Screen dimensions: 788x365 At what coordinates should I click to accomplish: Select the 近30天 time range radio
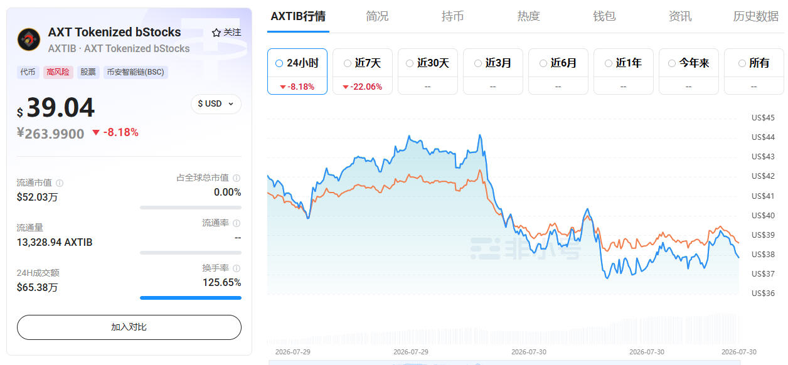pos(410,63)
